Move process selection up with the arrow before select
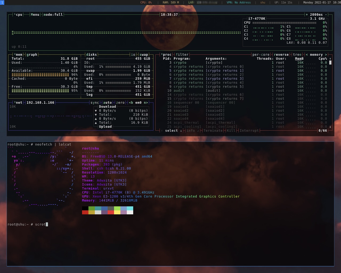 tap(162, 131)
